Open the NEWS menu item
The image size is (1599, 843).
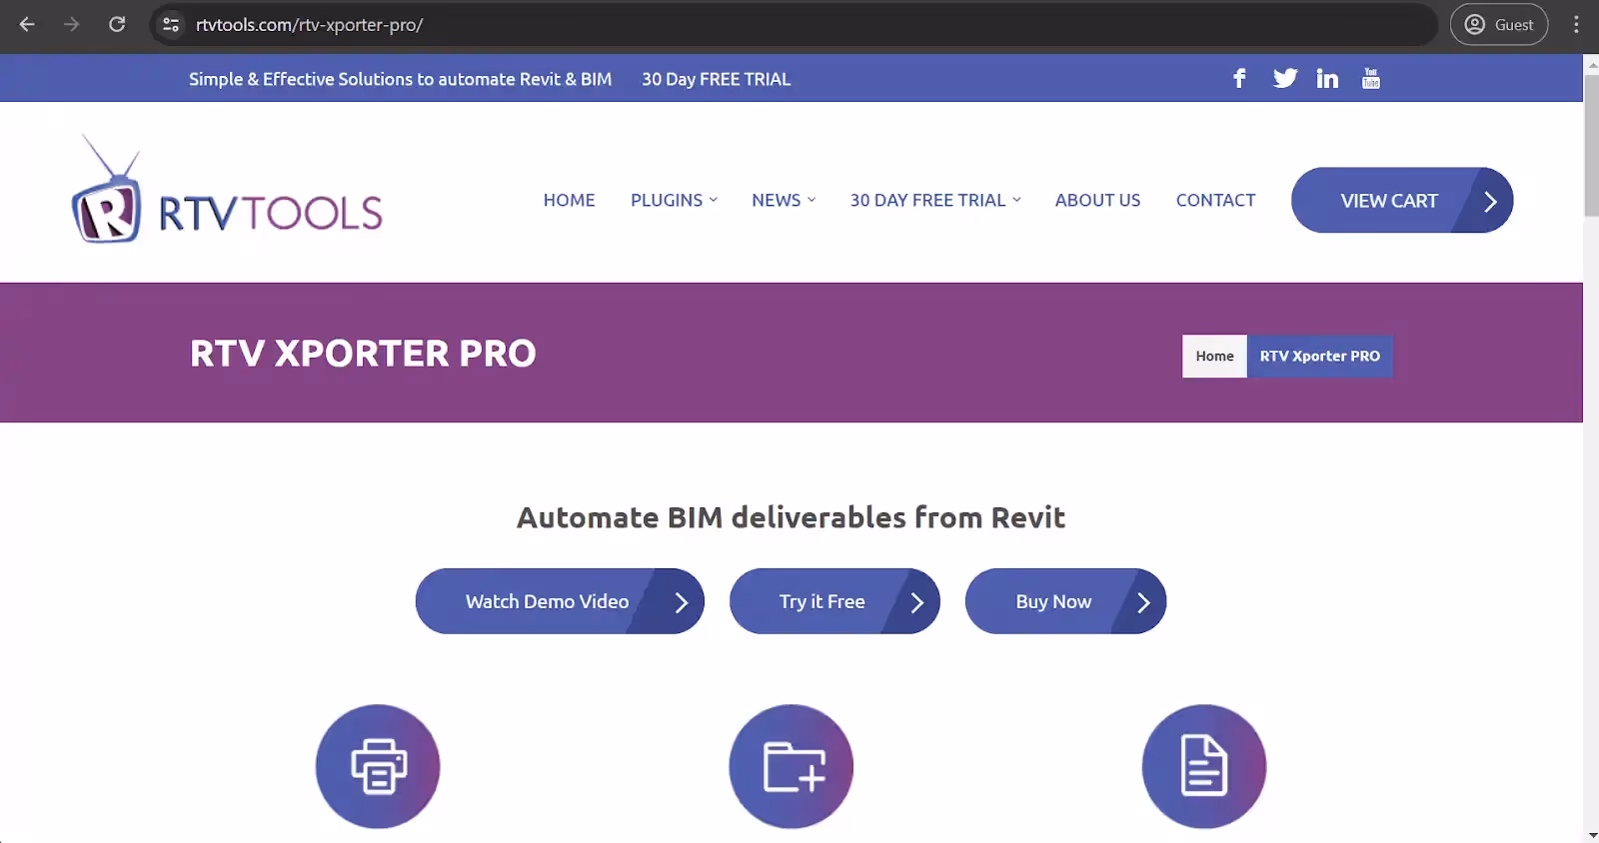[x=777, y=200]
